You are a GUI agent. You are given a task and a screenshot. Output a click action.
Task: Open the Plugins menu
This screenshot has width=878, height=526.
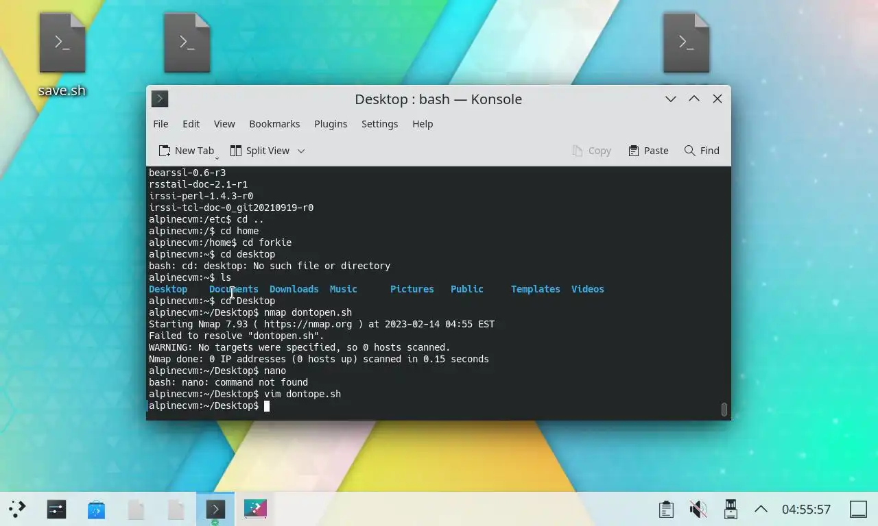(x=331, y=124)
